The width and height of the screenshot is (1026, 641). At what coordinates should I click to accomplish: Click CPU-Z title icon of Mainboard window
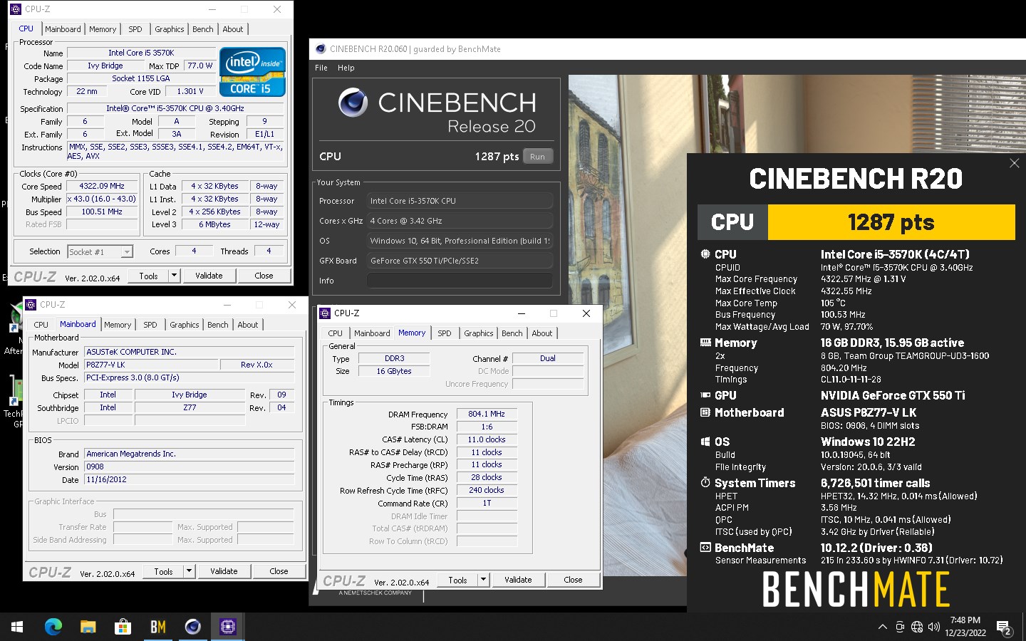(x=31, y=305)
